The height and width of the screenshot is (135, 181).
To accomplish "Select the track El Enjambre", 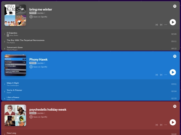I will click(12, 33).
